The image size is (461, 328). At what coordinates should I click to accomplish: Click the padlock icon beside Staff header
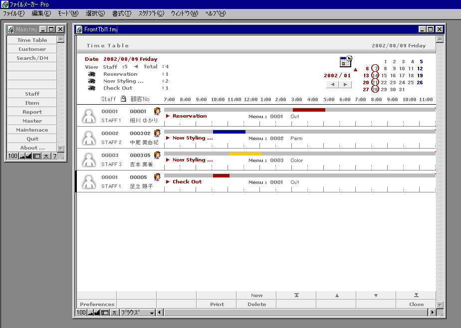coord(123,99)
